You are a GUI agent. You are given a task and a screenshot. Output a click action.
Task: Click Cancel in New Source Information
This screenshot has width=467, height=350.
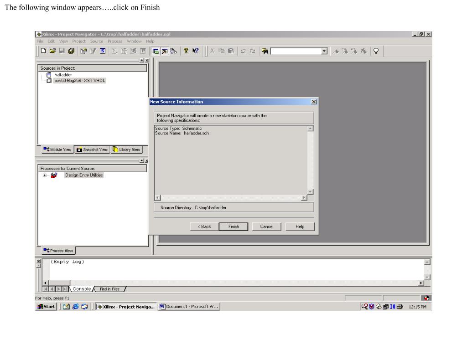(266, 226)
